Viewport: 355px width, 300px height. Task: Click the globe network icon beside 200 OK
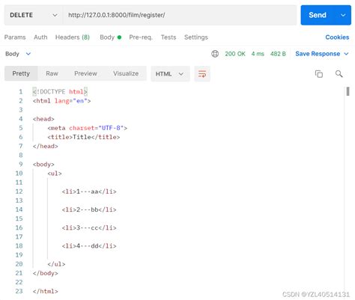[215, 54]
